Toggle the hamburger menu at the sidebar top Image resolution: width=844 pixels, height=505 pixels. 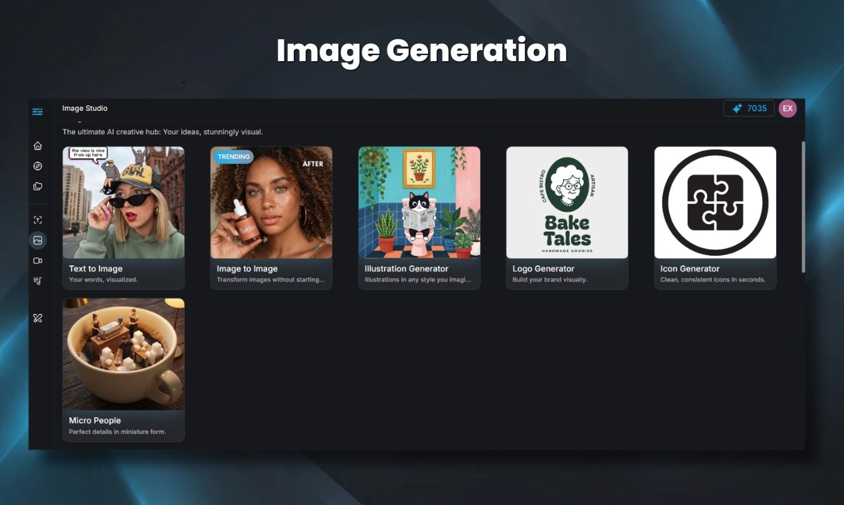point(37,112)
